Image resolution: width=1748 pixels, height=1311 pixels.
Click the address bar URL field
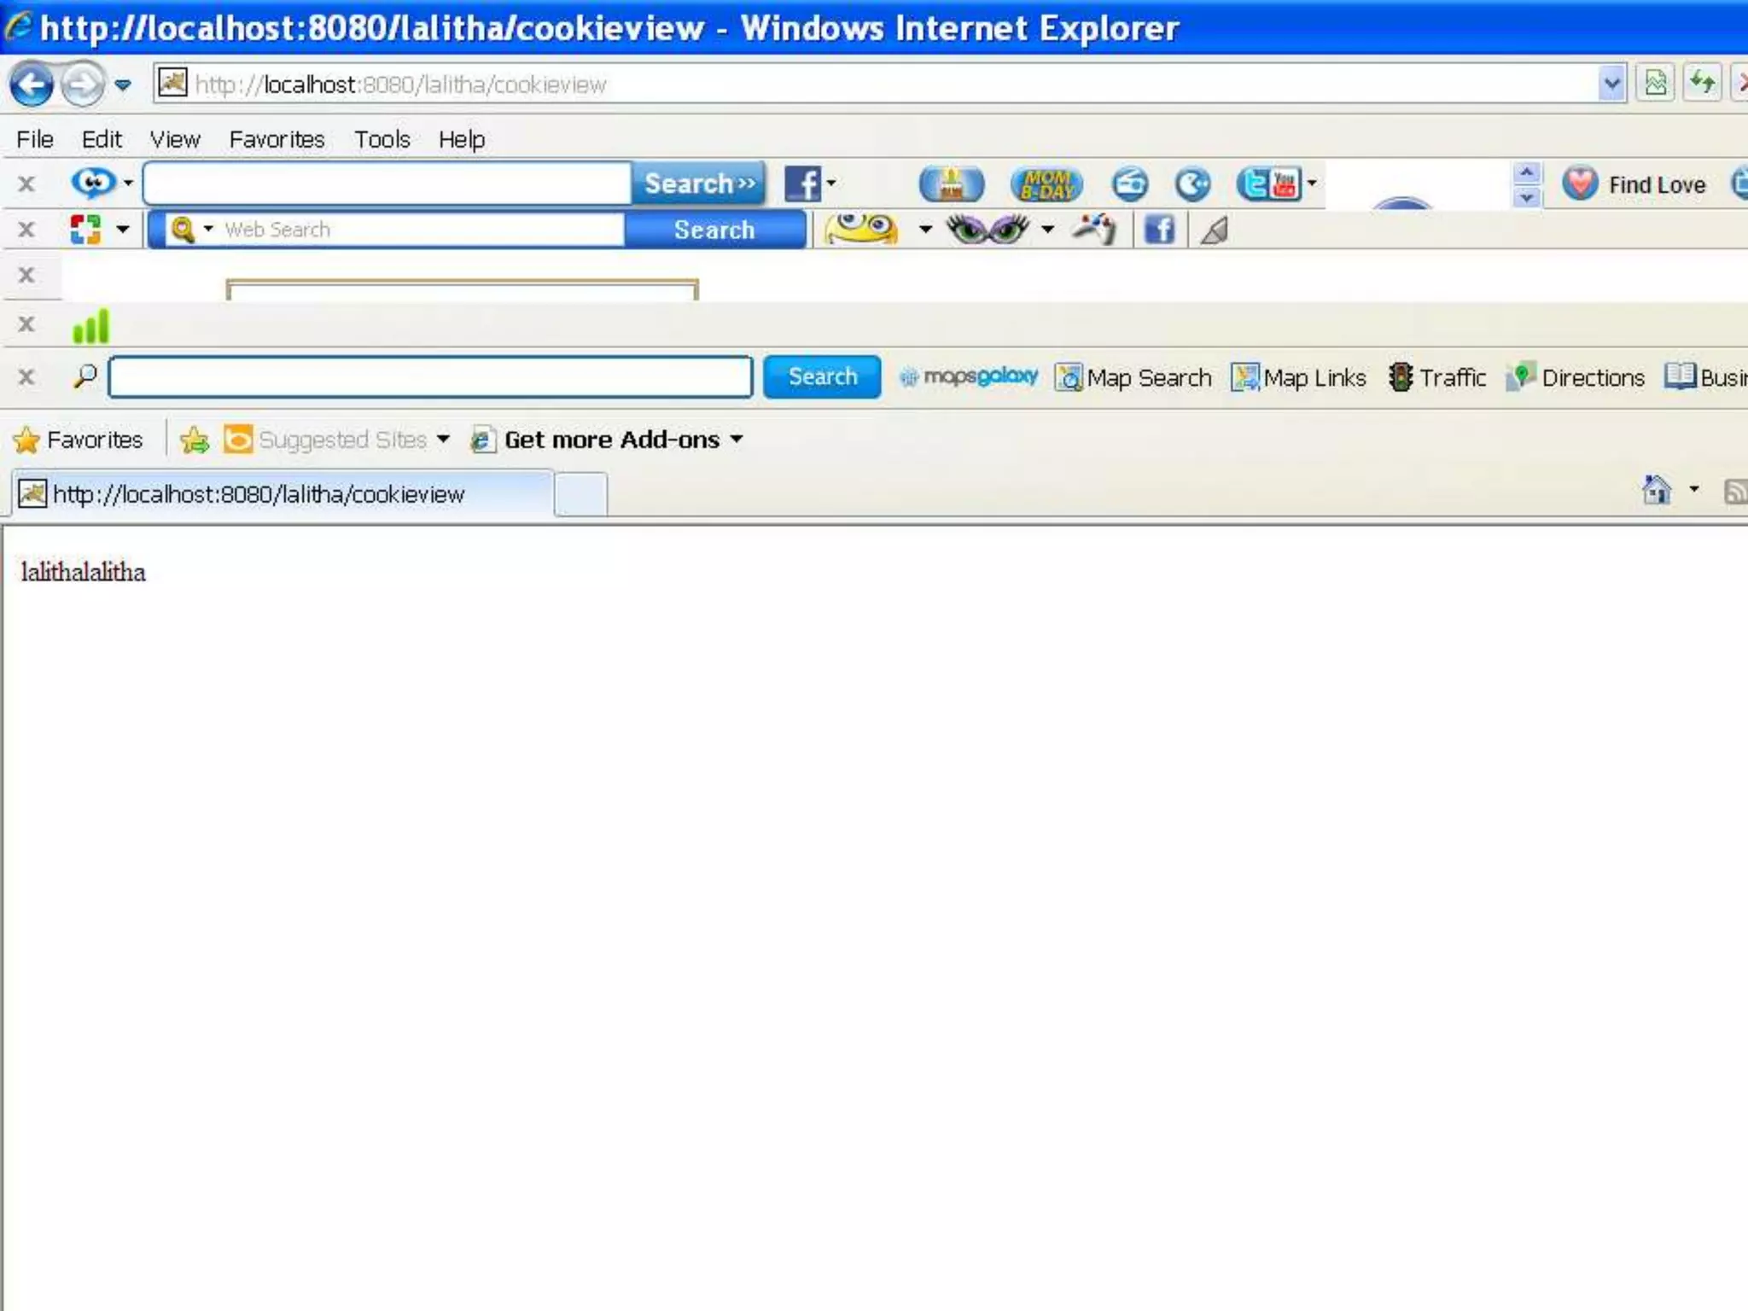[875, 84]
